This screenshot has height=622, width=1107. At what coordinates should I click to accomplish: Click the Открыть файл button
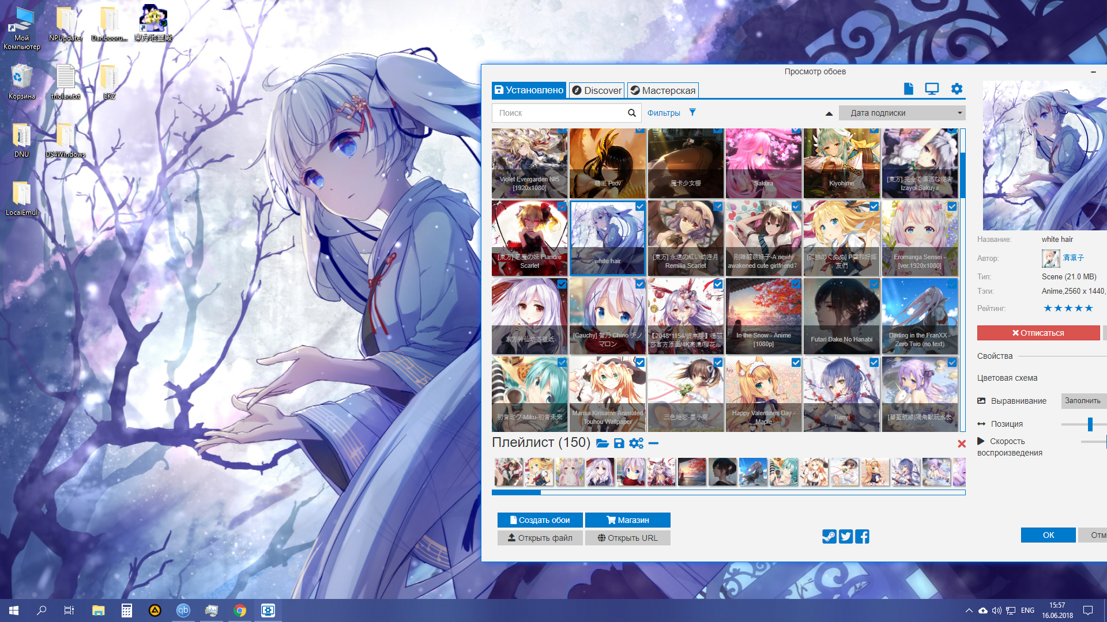point(540,538)
